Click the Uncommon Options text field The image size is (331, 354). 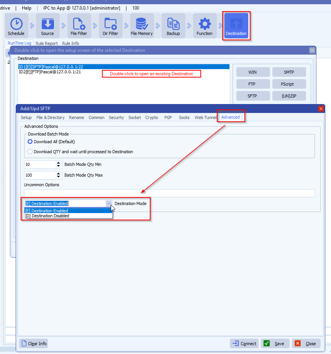(x=169, y=193)
